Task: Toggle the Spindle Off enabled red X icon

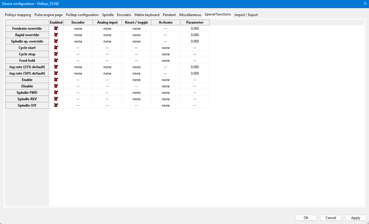Action: pos(56,105)
